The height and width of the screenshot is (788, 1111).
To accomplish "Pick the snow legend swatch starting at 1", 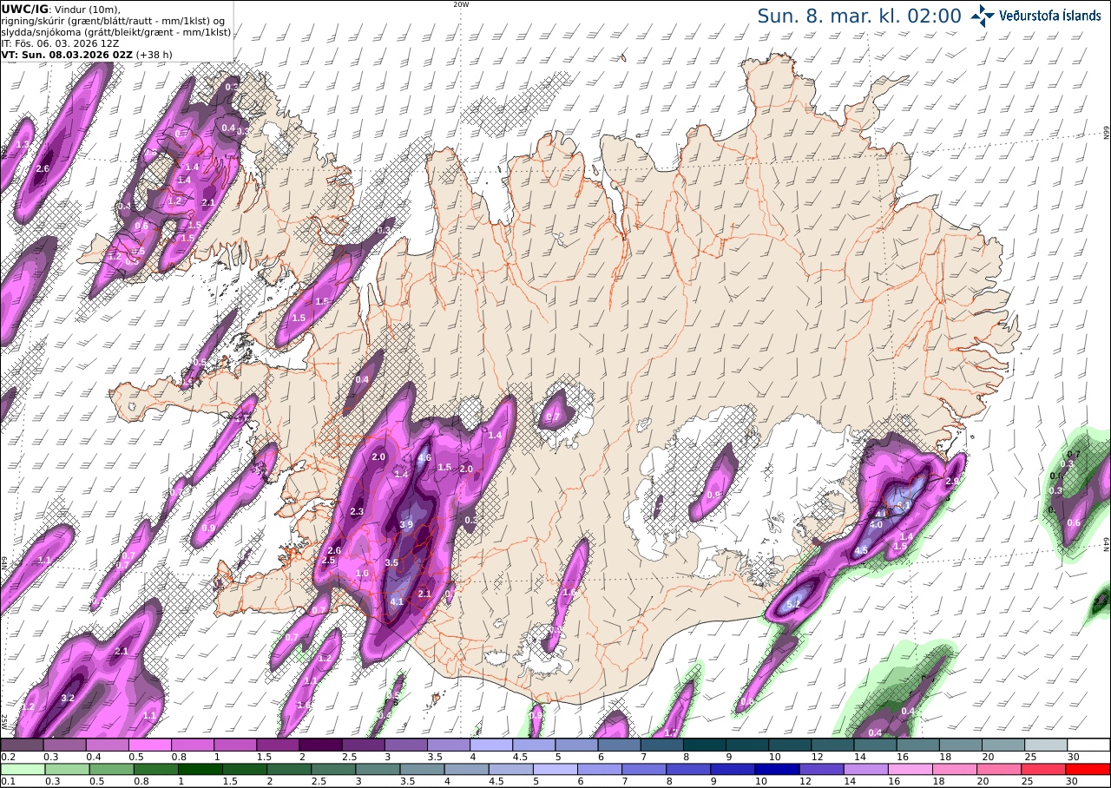I will pos(235,745).
